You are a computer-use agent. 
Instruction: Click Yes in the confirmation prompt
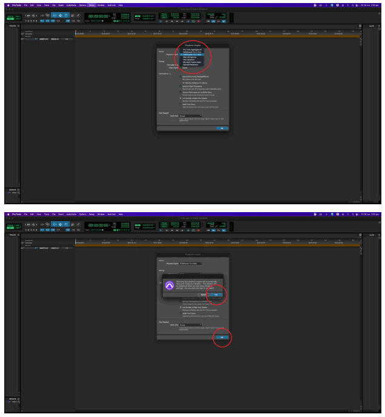(x=216, y=295)
